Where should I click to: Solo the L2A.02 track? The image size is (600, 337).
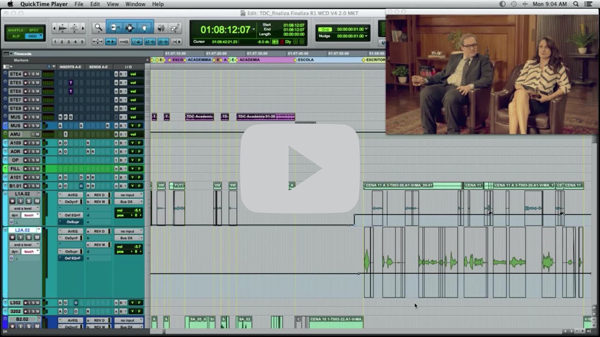[29, 237]
